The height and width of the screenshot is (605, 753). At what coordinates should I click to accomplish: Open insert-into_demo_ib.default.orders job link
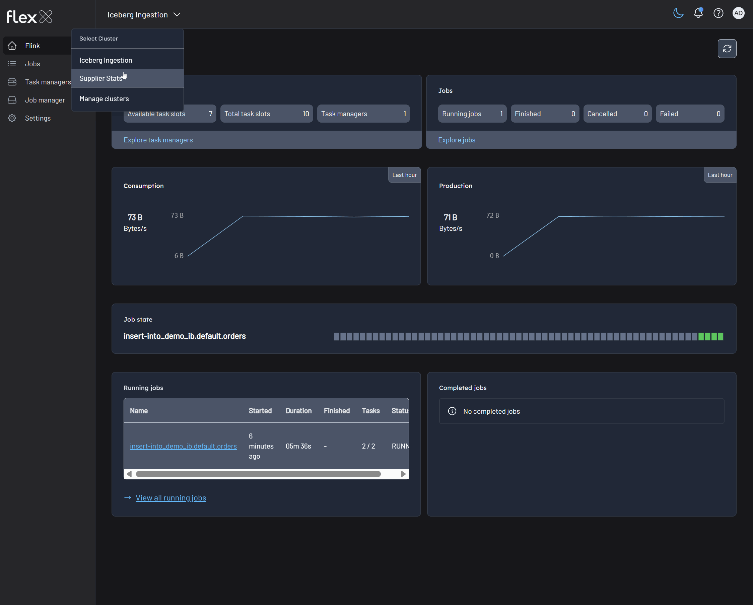pyautogui.click(x=183, y=446)
